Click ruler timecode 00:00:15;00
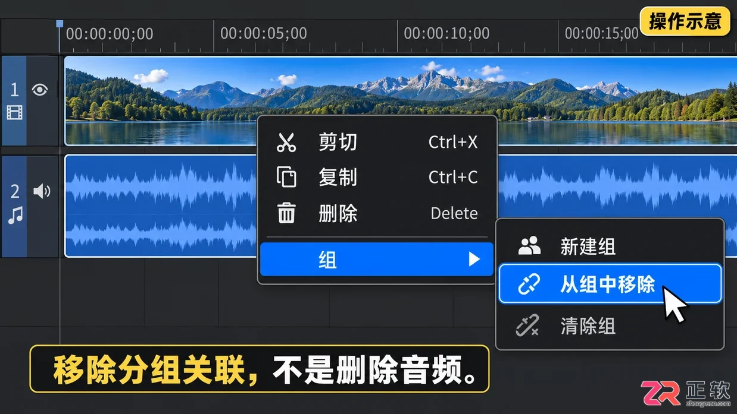The width and height of the screenshot is (737, 414). pyautogui.click(x=602, y=33)
